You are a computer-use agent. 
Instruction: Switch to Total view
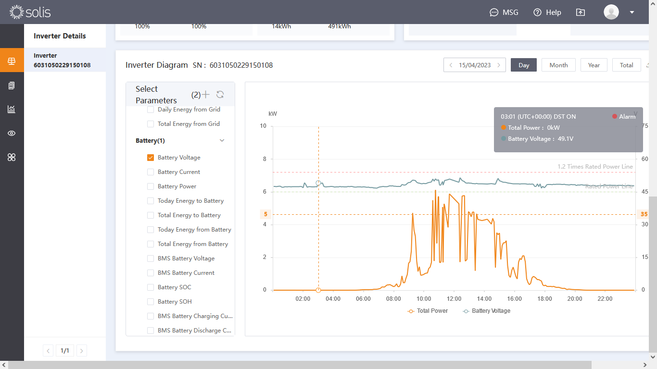pos(627,65)
